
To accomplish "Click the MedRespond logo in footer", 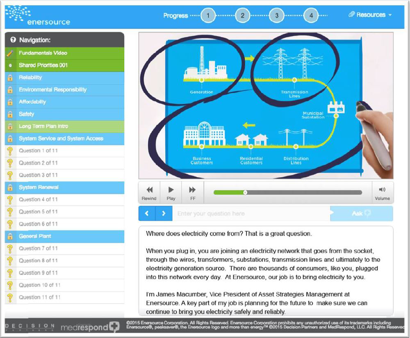I will (x=90, y=327).
